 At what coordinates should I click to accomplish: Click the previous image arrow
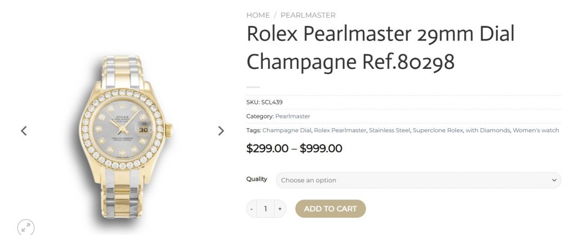[24, 131]
